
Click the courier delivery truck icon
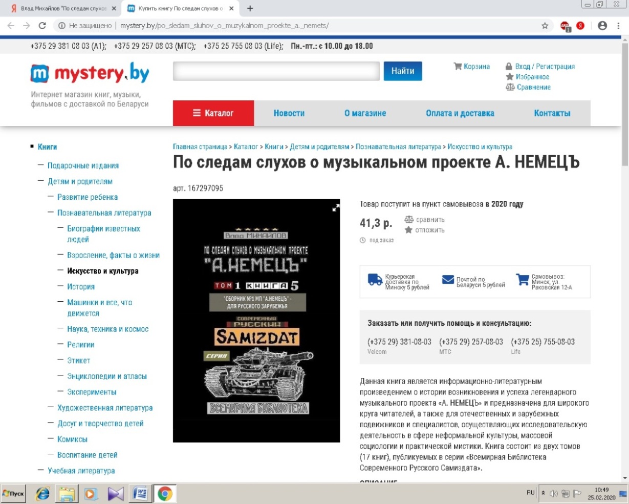[375, 280]
